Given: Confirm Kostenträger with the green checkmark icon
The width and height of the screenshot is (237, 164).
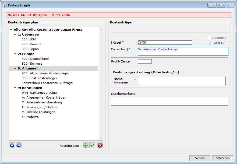Looking at the screenshot, I should 93,146.
